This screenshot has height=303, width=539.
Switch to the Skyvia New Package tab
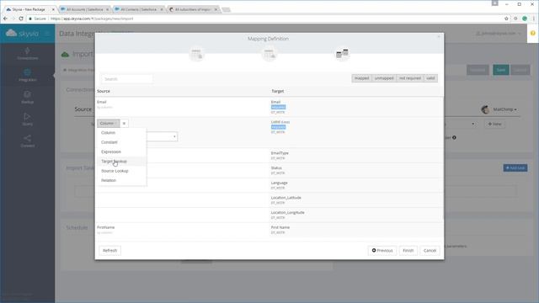pos(29,9)
